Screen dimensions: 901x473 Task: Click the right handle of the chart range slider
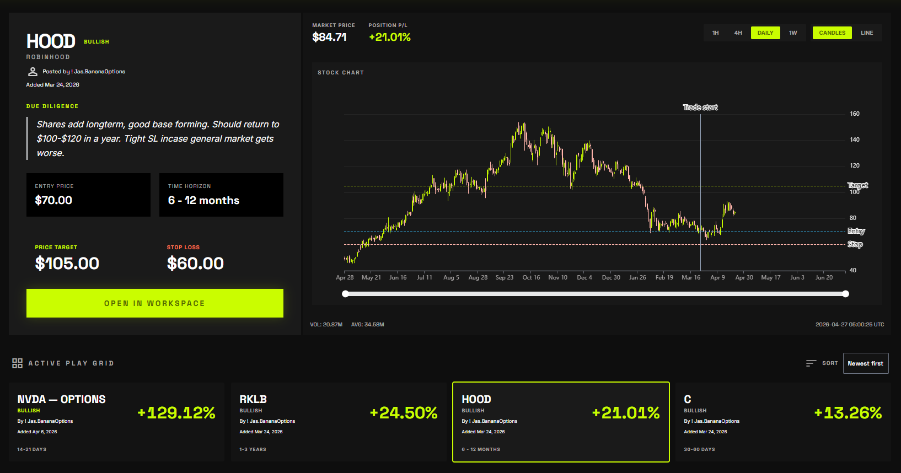click(x=846, y=294)
